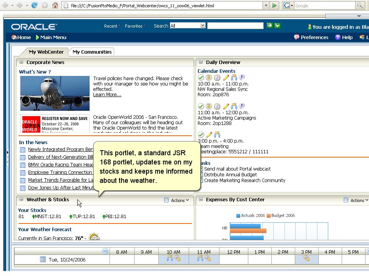
Task: Collapse Expenses By Cost Center portlet
Action: pyautogui.click(x=201, y=199)
